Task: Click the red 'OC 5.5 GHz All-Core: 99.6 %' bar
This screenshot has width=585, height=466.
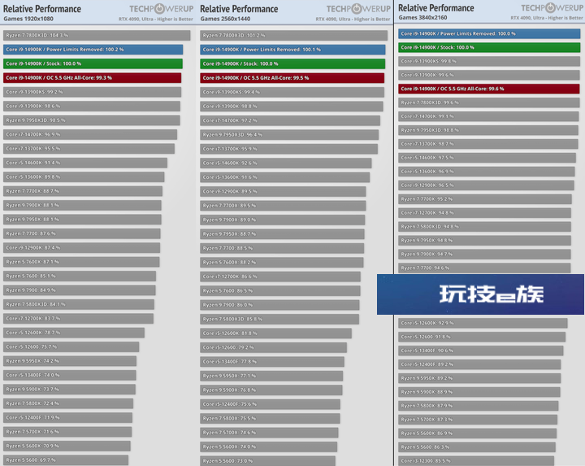Action: (489, 89)
